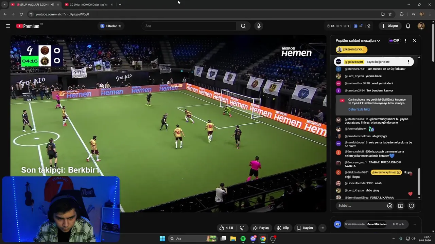Send a heart reaction in chat
Screen dimensions: 435x244
pyautogui.click(x=412, y=206)
